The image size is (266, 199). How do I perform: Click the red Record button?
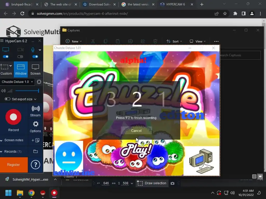coord(14,117)
